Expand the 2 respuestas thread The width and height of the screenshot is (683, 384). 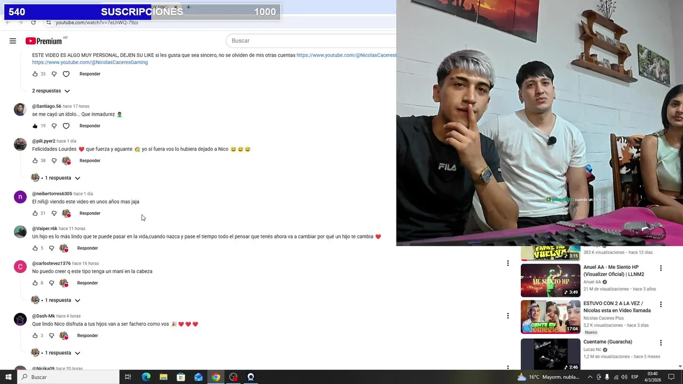[x=51, y=91]
